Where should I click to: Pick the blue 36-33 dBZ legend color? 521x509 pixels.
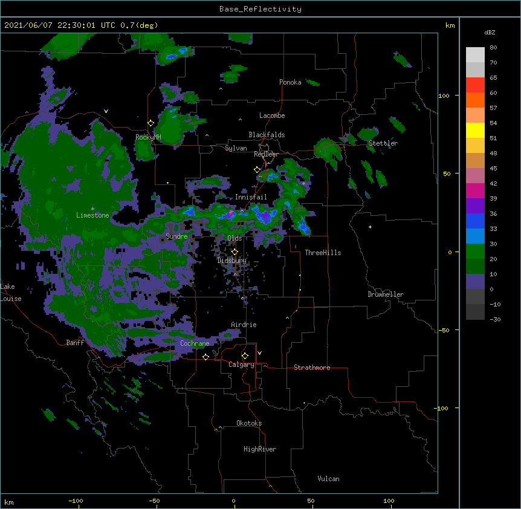click(x=475, y=221)
